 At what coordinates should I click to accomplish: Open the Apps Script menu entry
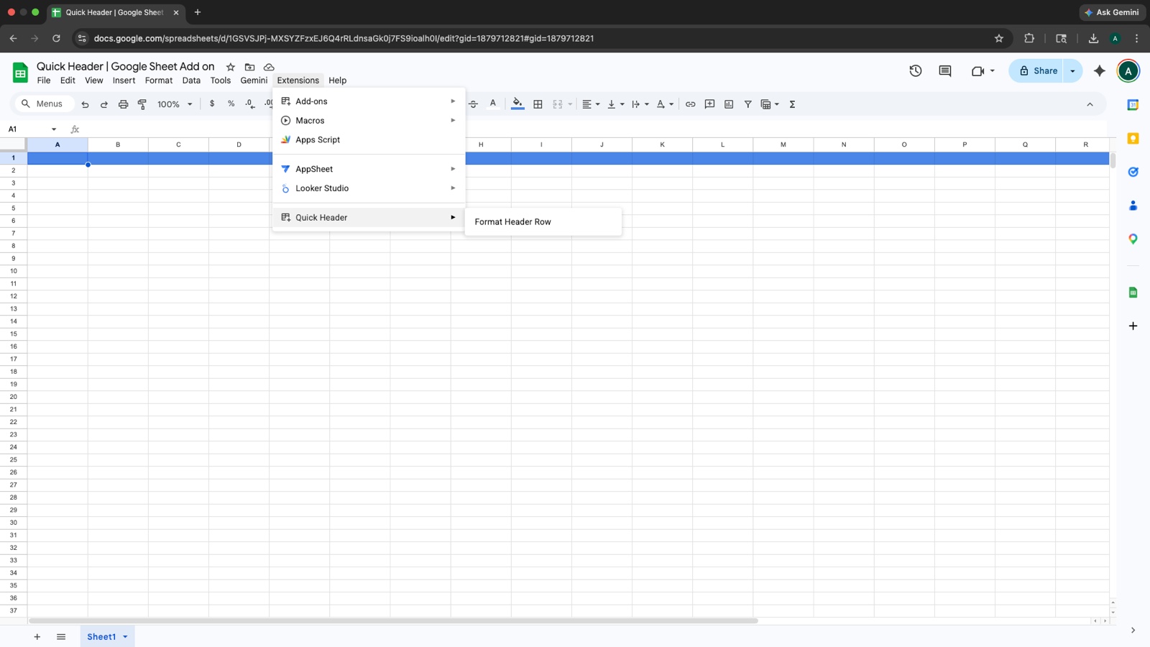tap(318, 140)
